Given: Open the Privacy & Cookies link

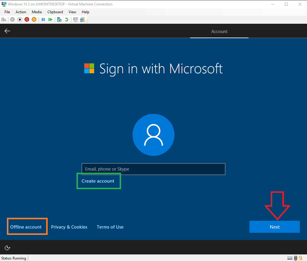Looking at the screenshot, I should pos(69,227).
